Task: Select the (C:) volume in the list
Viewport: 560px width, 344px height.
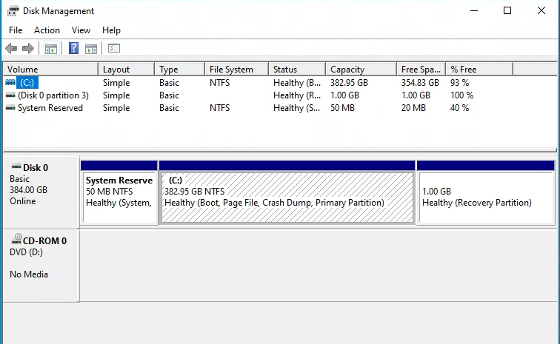Action: pos(28,83)
